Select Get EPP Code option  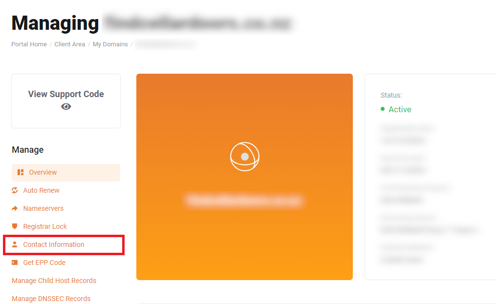coord(44,263)
